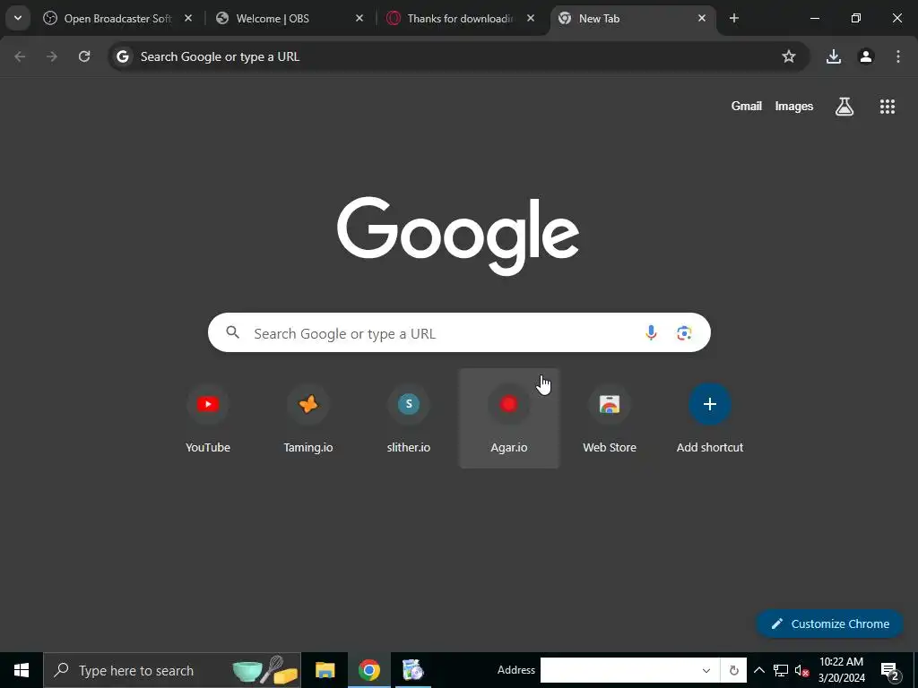Open the Images link

794,106
